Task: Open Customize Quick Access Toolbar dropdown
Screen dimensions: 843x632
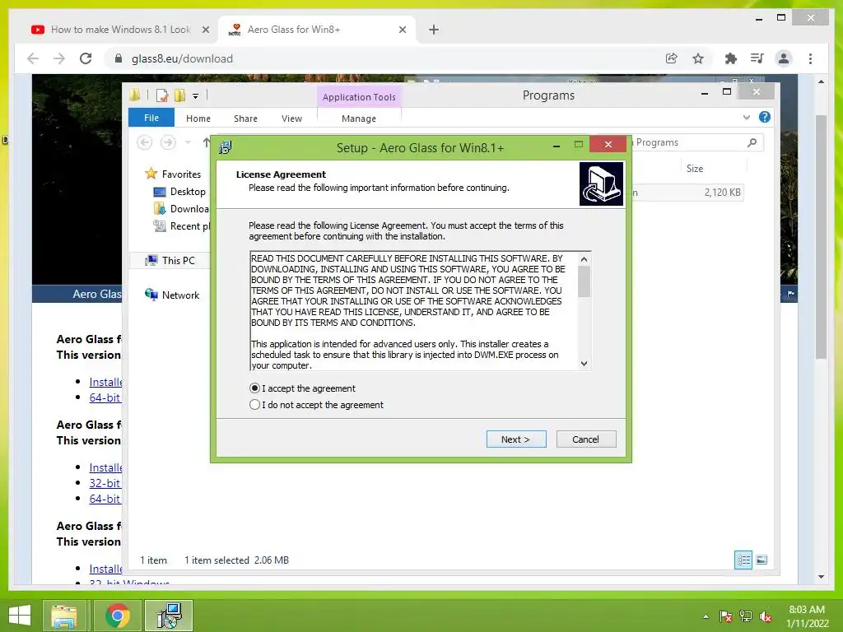Action: 196,96
